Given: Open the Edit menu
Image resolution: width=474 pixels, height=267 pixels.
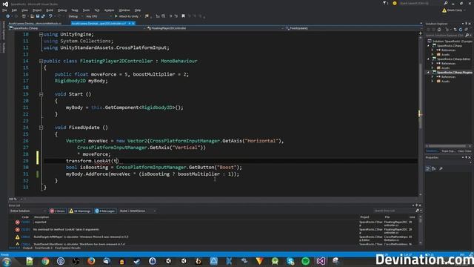Looking at the screenshot, I should 14,10.
